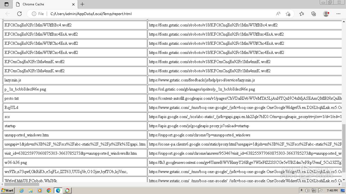Select the ws9Tlc,n73qwf filename cell
Image resolution: width=346 pixels, height=194 pixels.
pyautogui.click(x=75, y=172)
